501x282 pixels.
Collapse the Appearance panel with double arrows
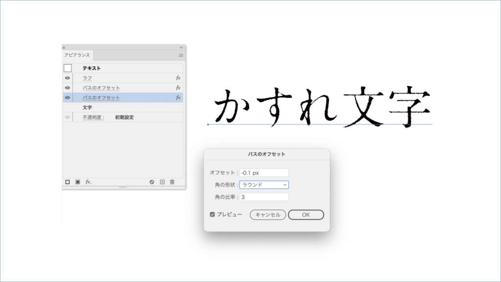pyautogui.click(x=181, y=47)
